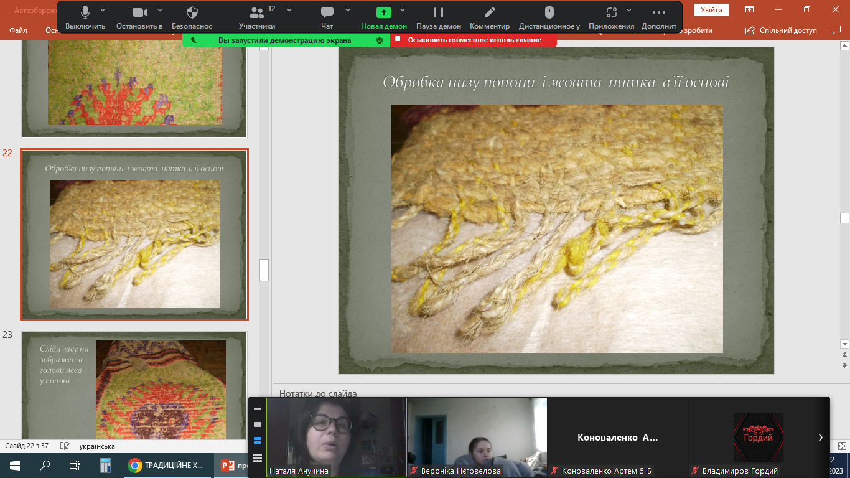Stop video via Остановить в camera icon
Viewport: 850px width, 478px height.
click(139, 12)
